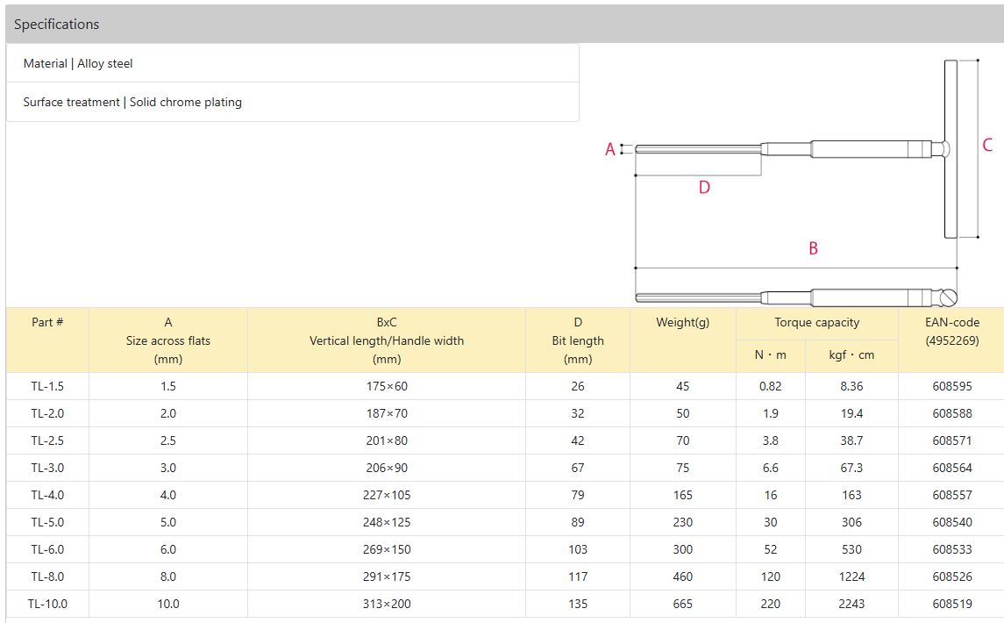The image size is (1004, 623).
Task: Click the Surface treatment row
Action: (x=132, y=102)
